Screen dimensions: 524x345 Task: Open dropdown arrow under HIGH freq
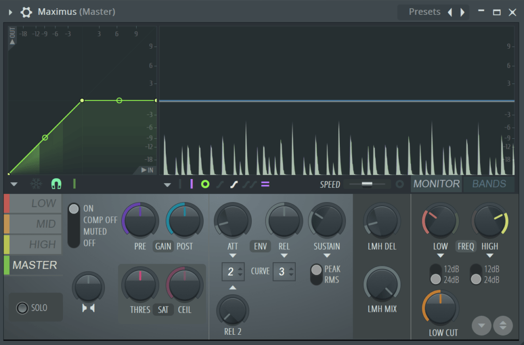(490, 256)
